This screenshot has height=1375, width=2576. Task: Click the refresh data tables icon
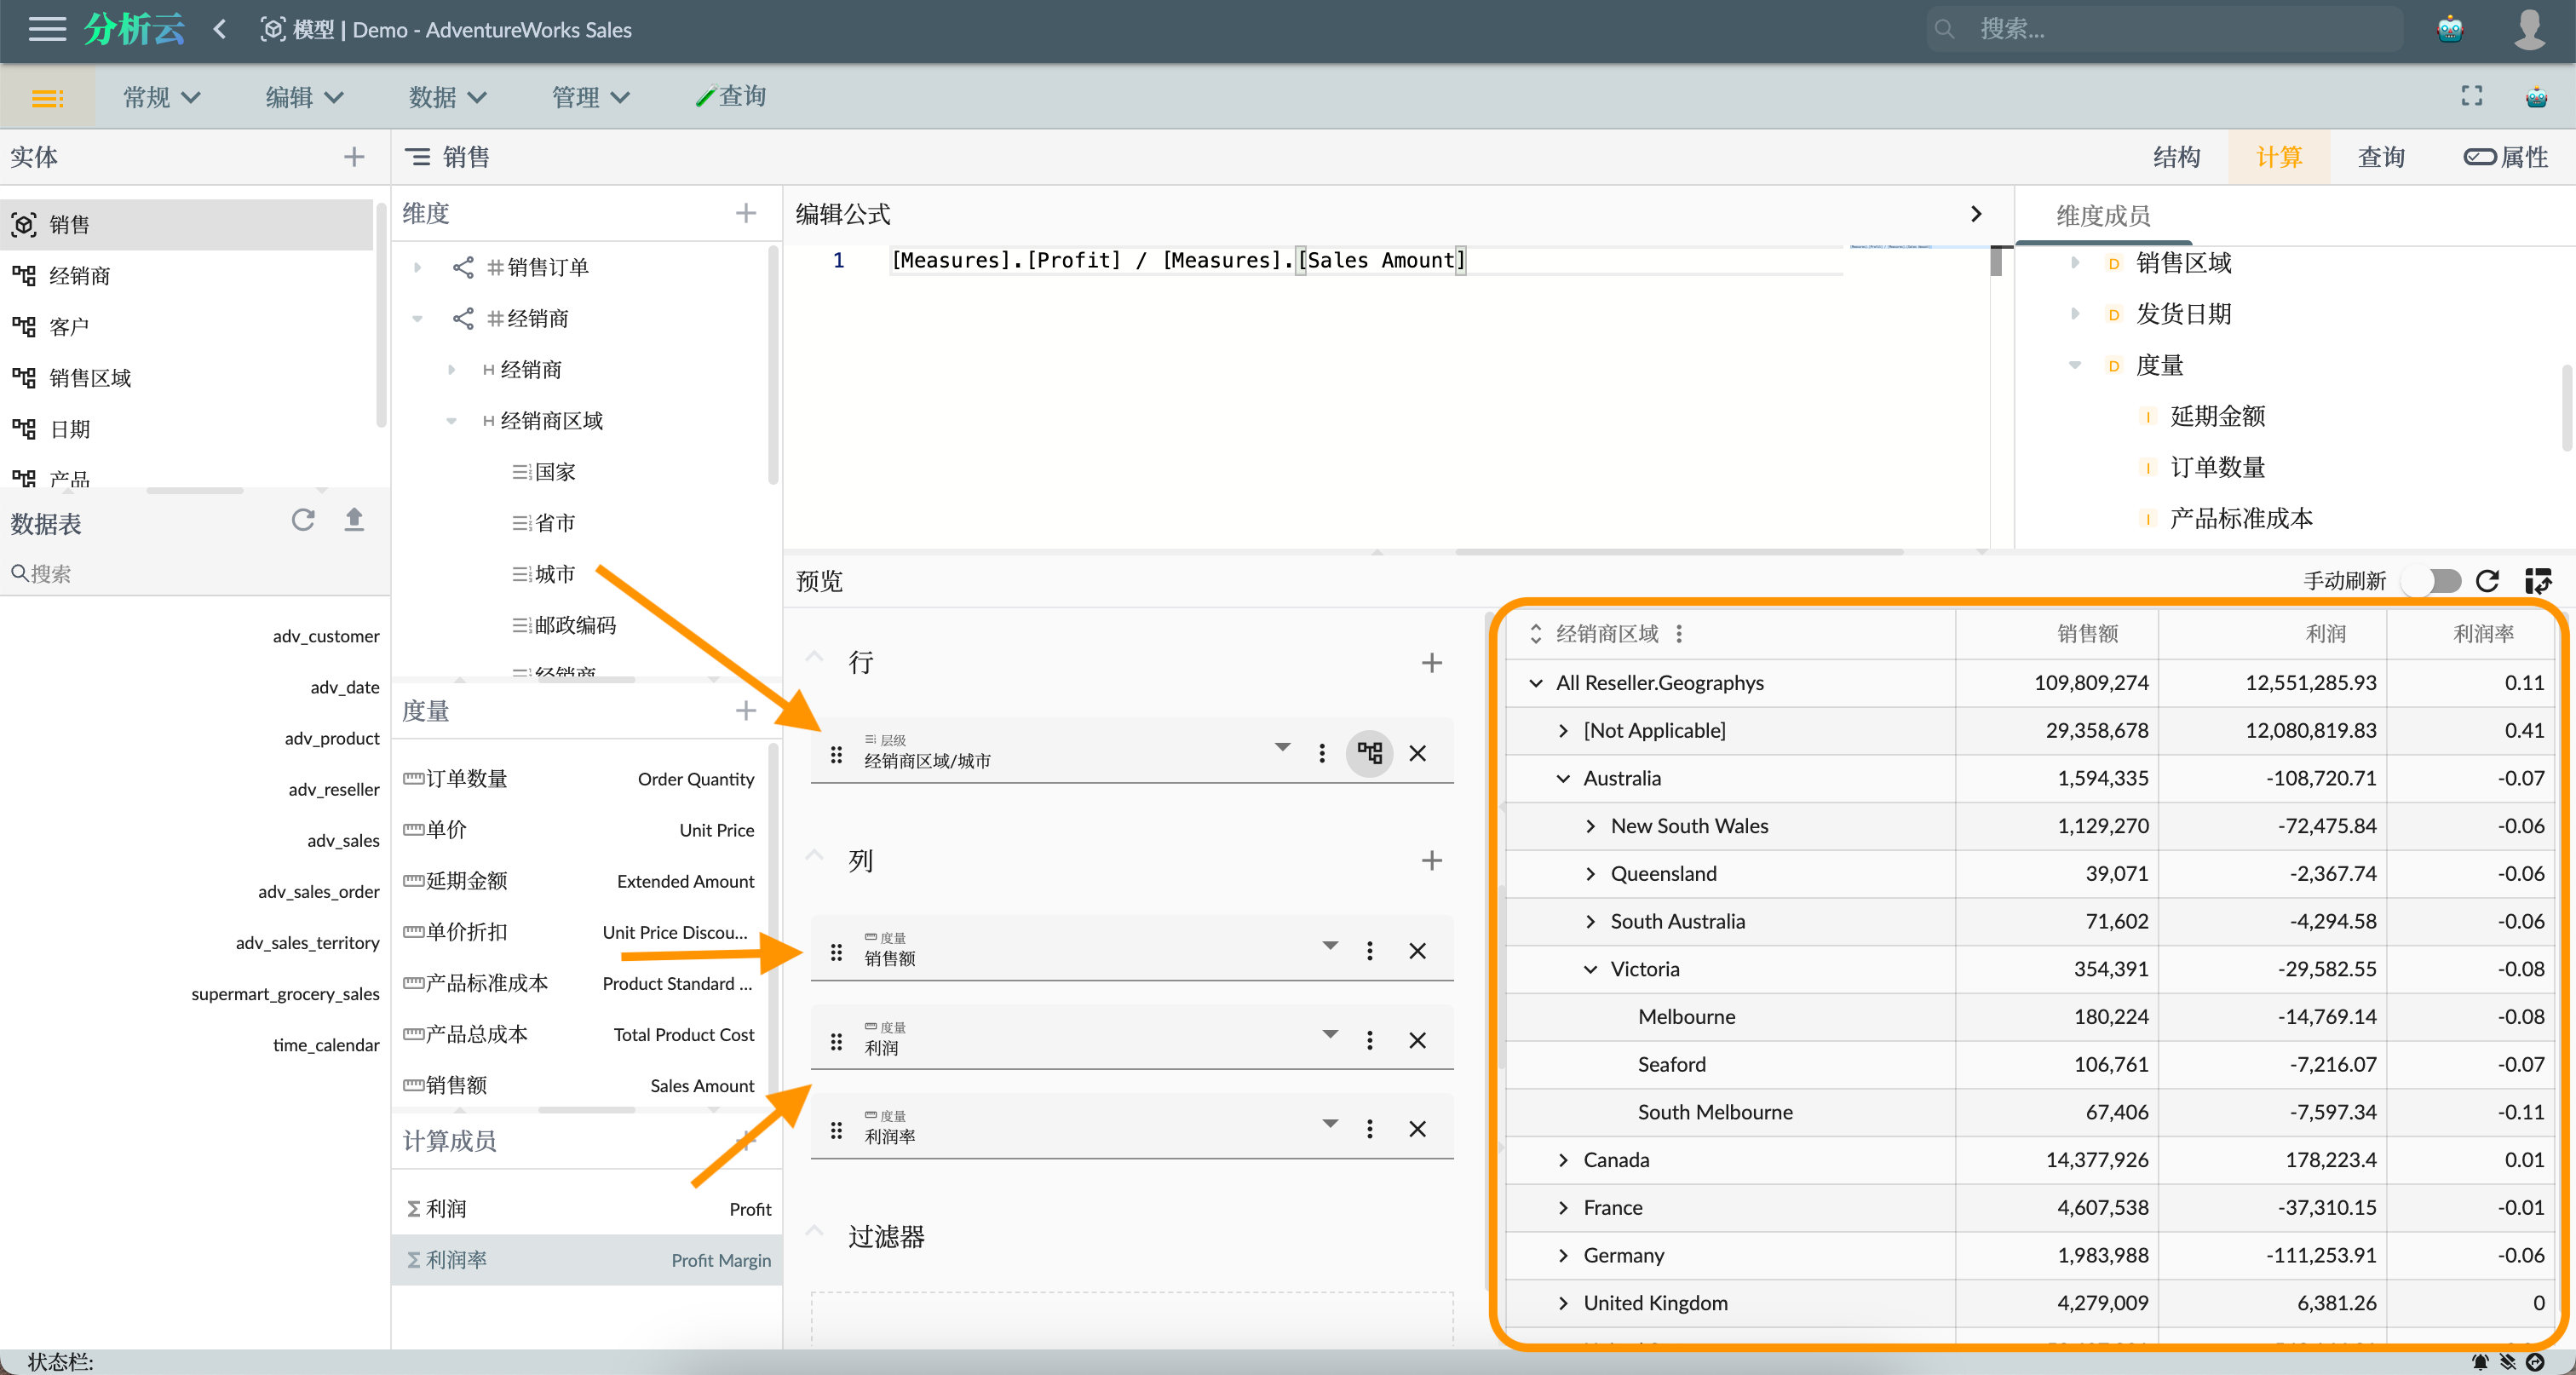click(302, 520)
